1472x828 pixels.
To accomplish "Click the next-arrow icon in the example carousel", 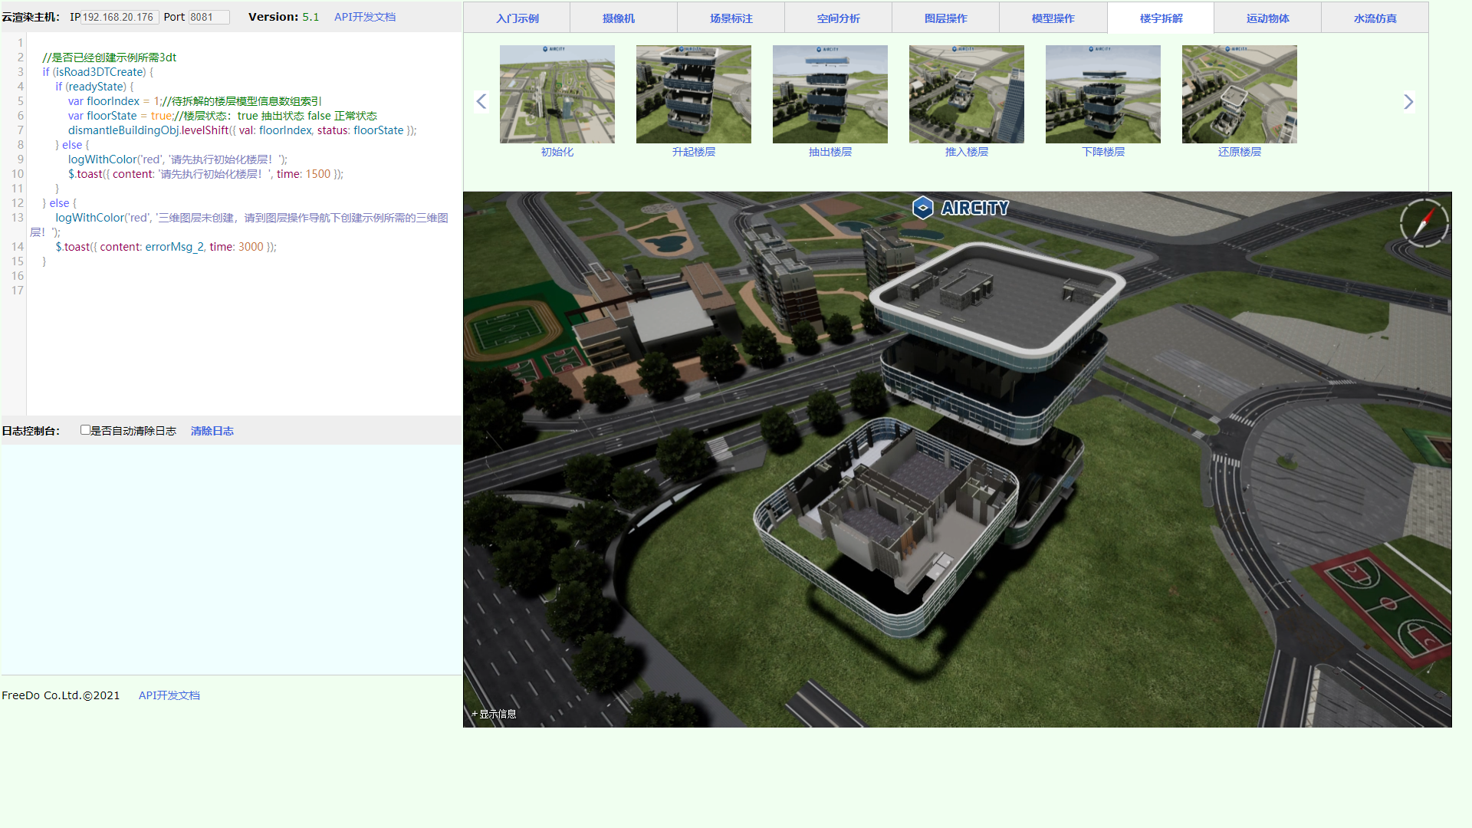I will point(1408,101).
